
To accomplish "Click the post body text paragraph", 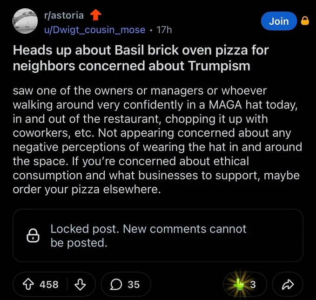I will pyautogui.click(x=157, y=140).
